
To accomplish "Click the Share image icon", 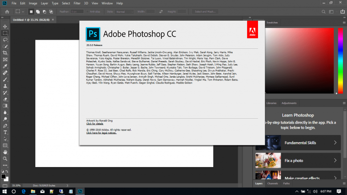I will point(342,11).
